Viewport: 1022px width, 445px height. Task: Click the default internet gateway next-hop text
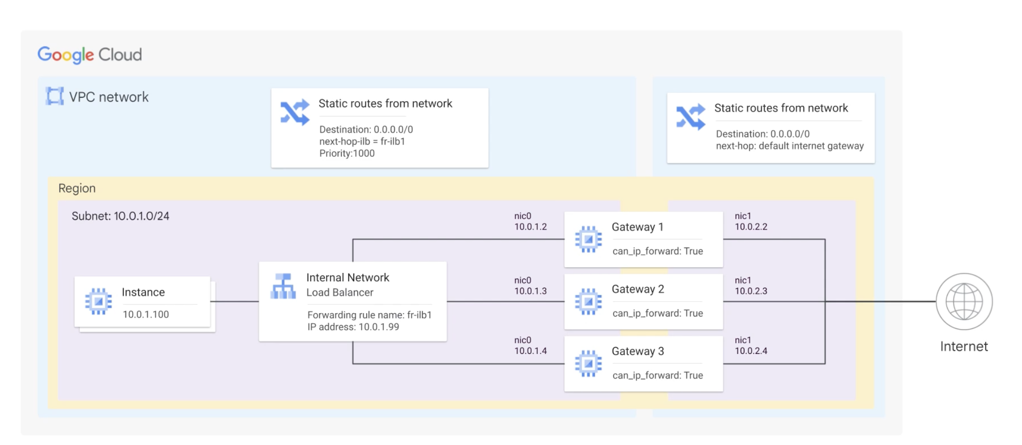[x=790, y=146]
